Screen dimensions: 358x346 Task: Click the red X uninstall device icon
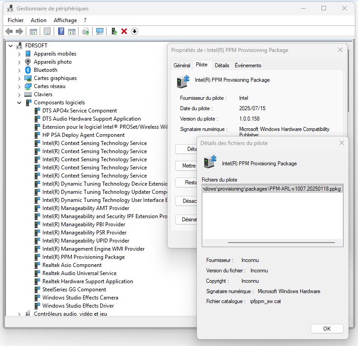point(124,31)
